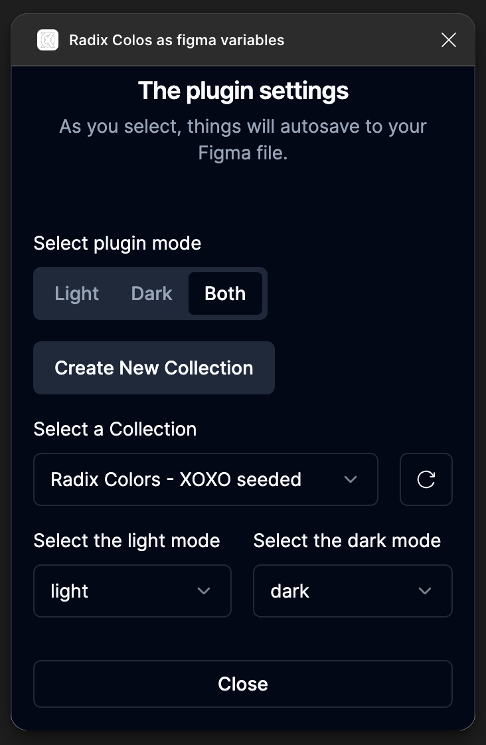Click the refresh collections icon

426,479
